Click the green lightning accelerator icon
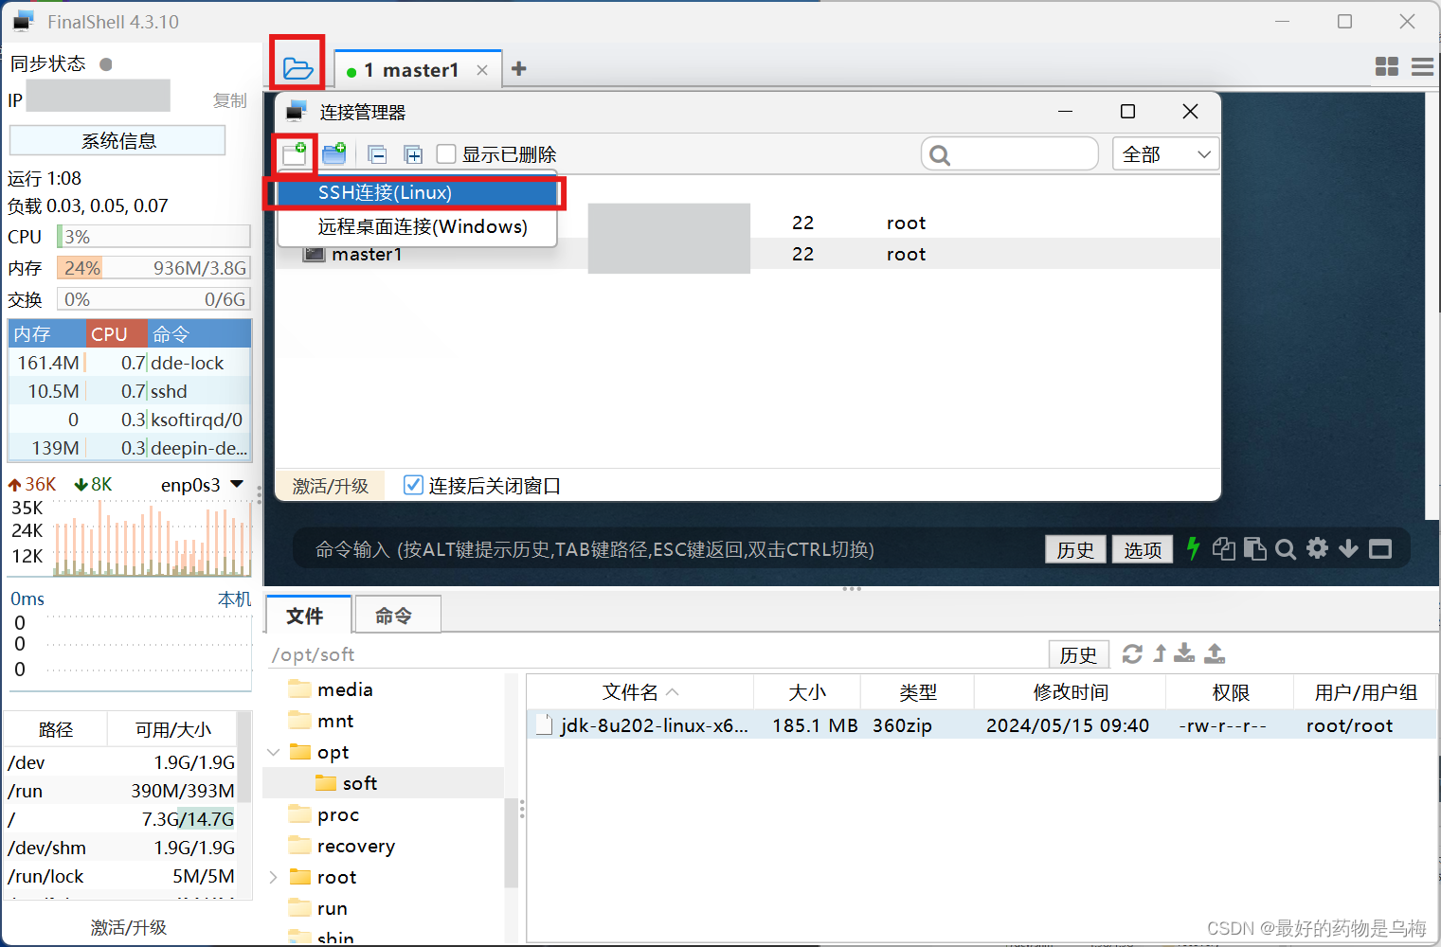This screenshot has height=947, width=1441. click(1193, 548)
